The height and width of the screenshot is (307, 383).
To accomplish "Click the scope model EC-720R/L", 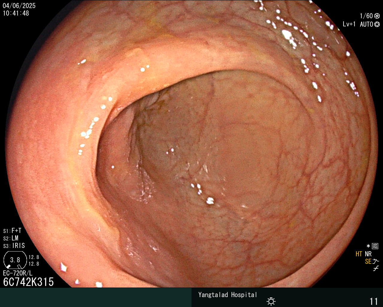I will 18,273.
